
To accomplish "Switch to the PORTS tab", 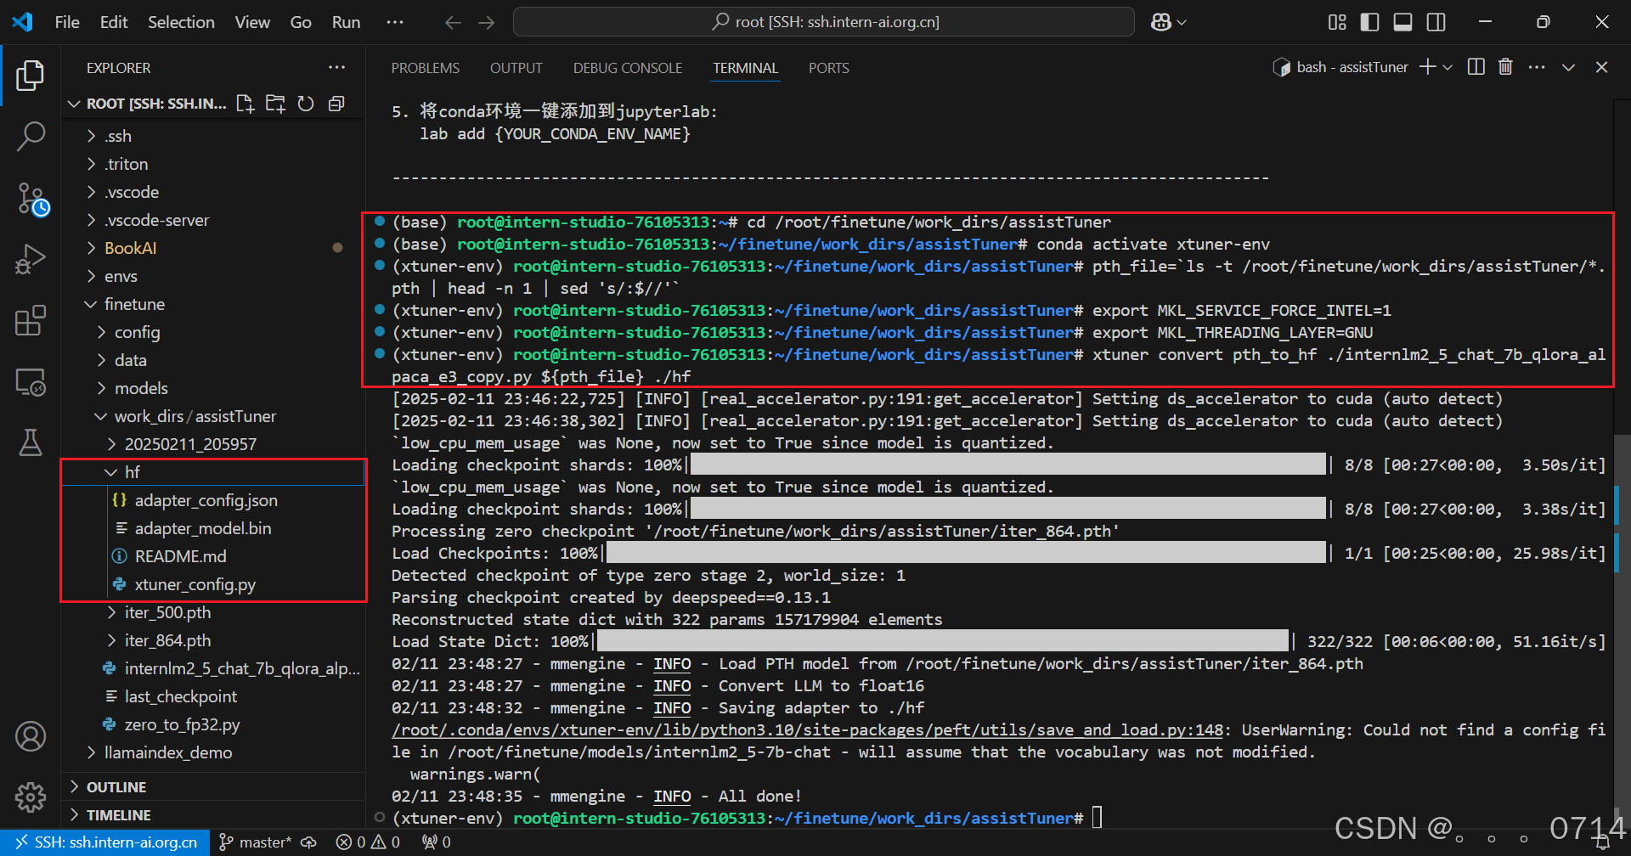I will point(829,68).
